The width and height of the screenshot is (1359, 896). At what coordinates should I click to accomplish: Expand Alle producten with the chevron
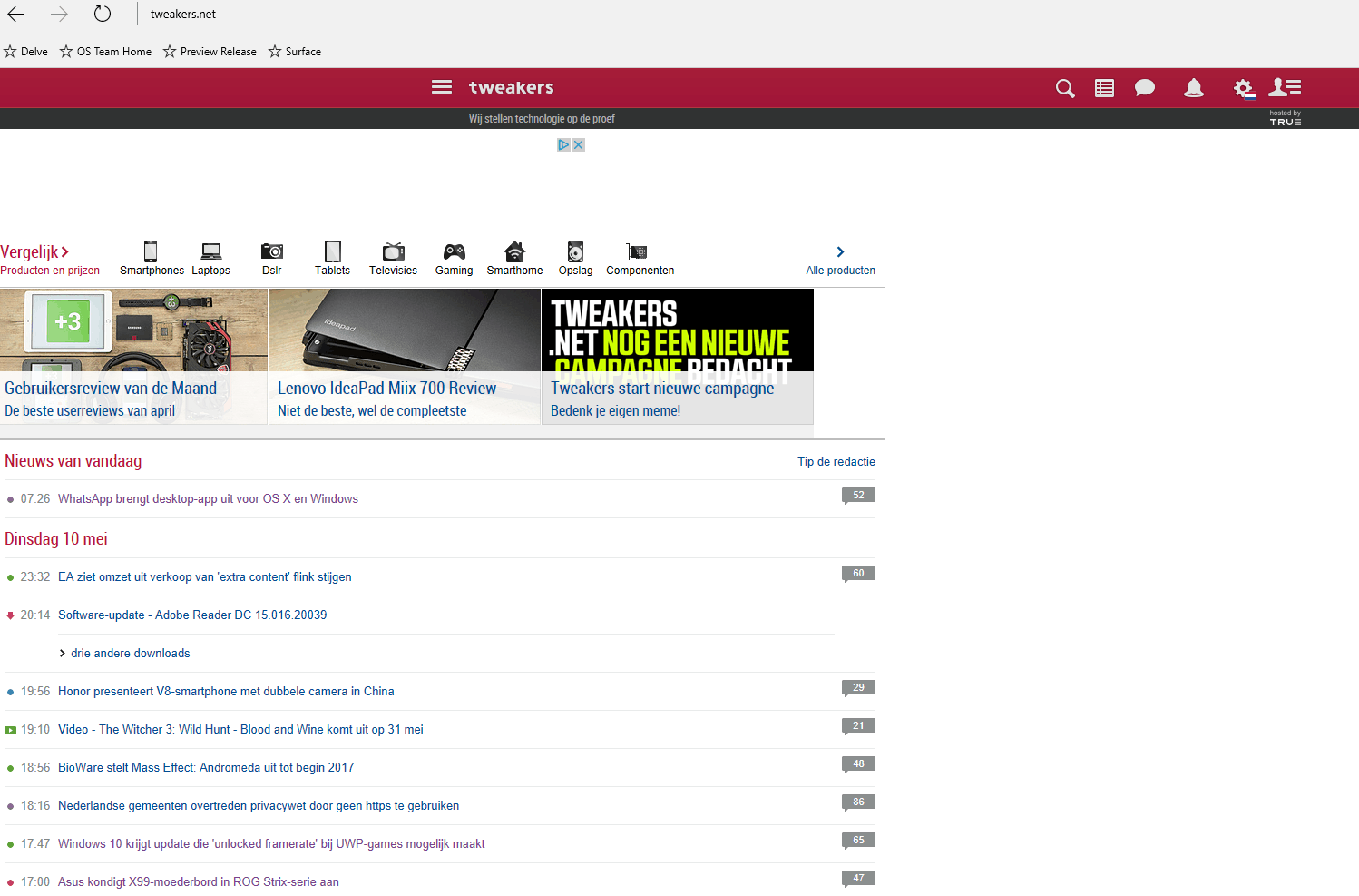click(x=840, y=251)
